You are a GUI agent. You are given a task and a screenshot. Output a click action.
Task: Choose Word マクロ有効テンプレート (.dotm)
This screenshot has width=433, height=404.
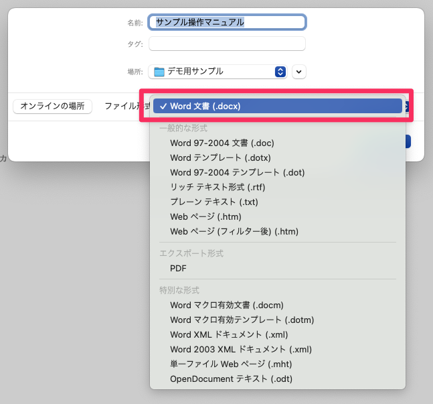pos(278,320)
